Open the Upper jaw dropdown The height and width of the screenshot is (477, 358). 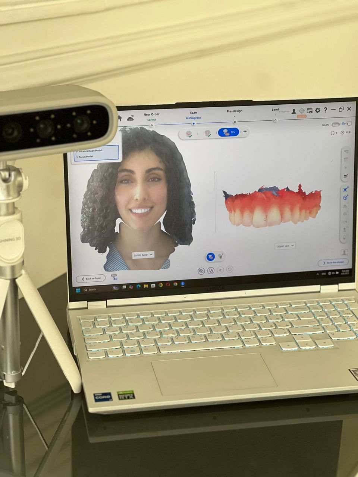click(285, 246)
